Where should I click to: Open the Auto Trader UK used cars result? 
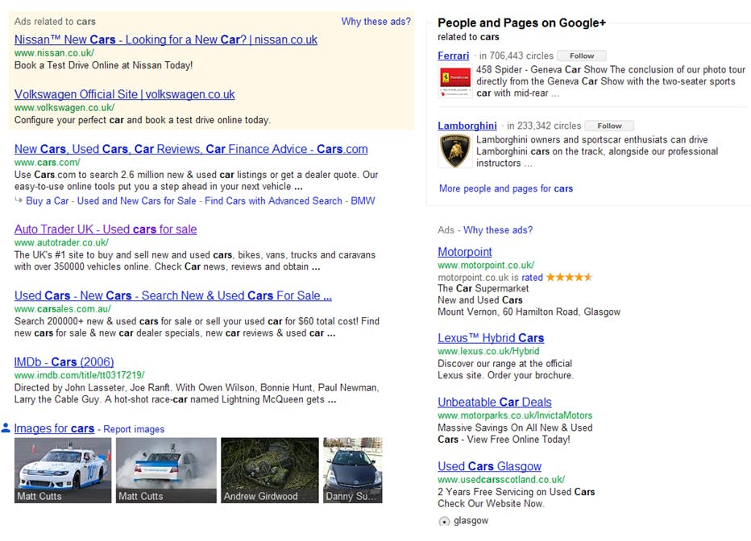click(x=106, y=229)
